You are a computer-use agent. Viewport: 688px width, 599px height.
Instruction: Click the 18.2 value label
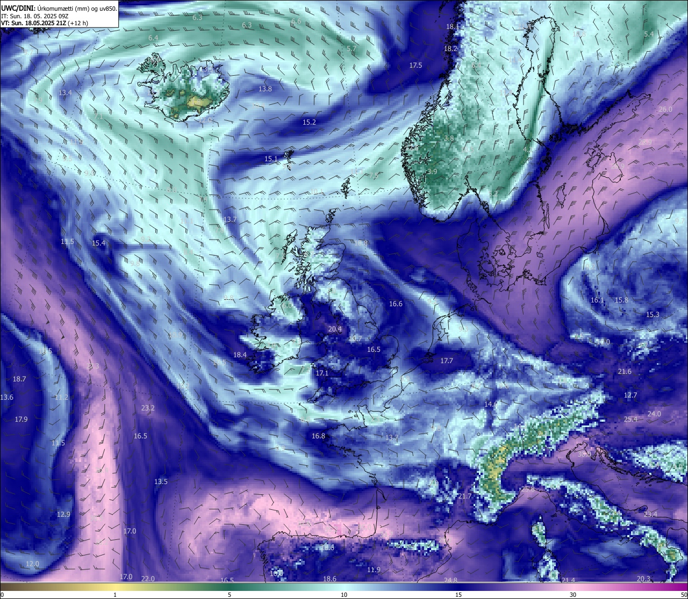tap(450, 49)
